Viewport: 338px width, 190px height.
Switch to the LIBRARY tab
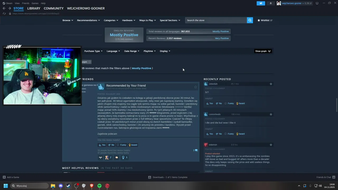(34, 8)
